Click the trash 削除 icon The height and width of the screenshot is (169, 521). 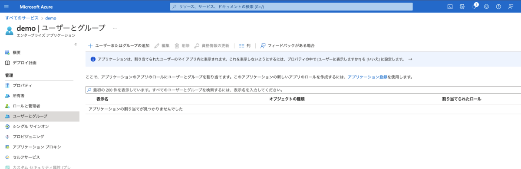177,45
